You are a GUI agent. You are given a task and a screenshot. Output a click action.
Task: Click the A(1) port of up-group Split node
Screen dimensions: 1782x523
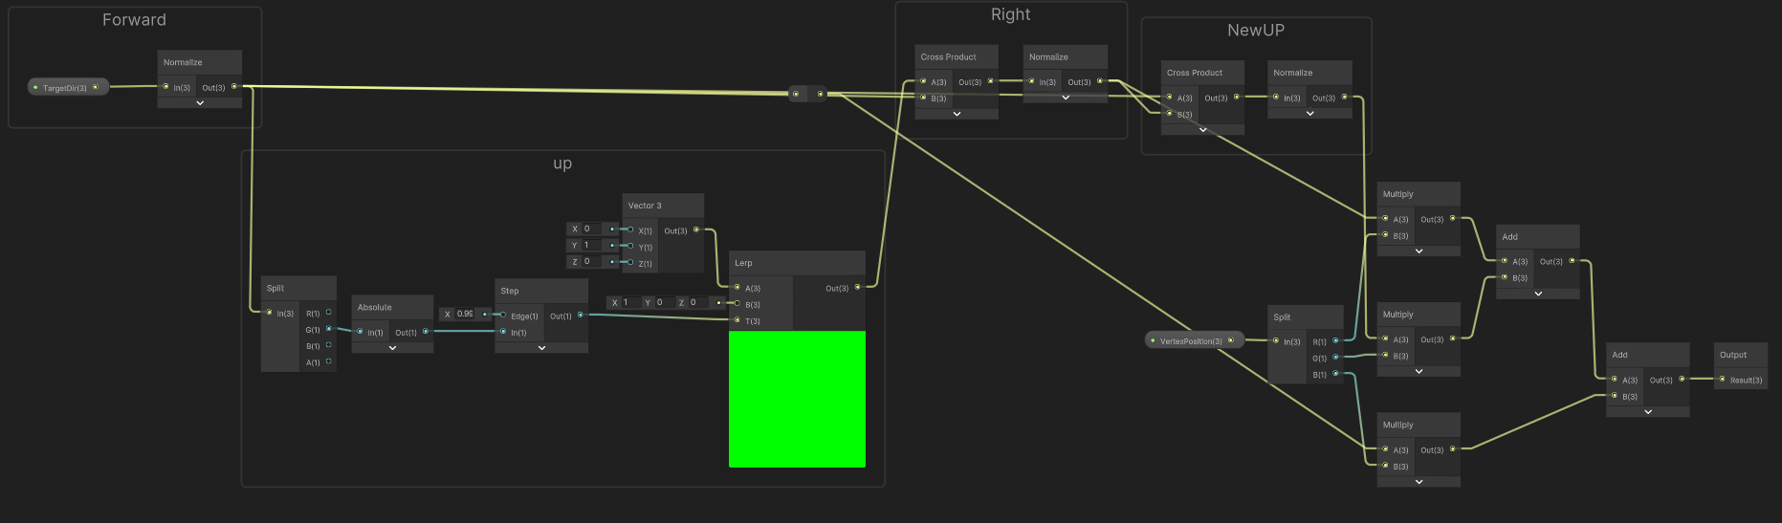tap(328, 361)
